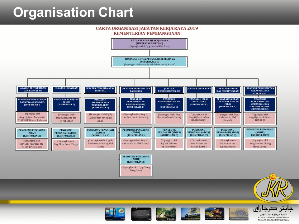Image resolution: width=299 pixels, height=224 pixels.
Task: Click Pengarah Perkhidmatan Air (DWS) box
Action: [x=169, y=105]
